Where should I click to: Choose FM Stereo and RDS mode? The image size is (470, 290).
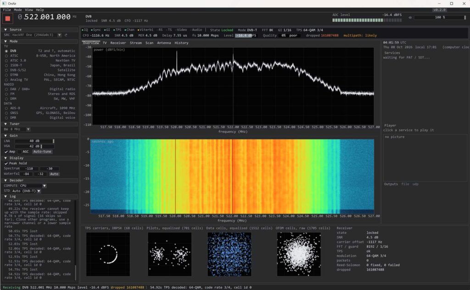[x=6, y=94]
